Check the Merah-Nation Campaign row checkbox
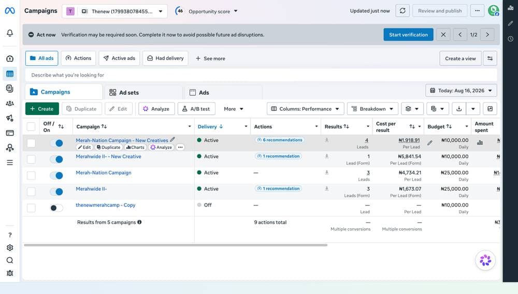Viewport: 518px width, 294px height. tap(31, 175)
